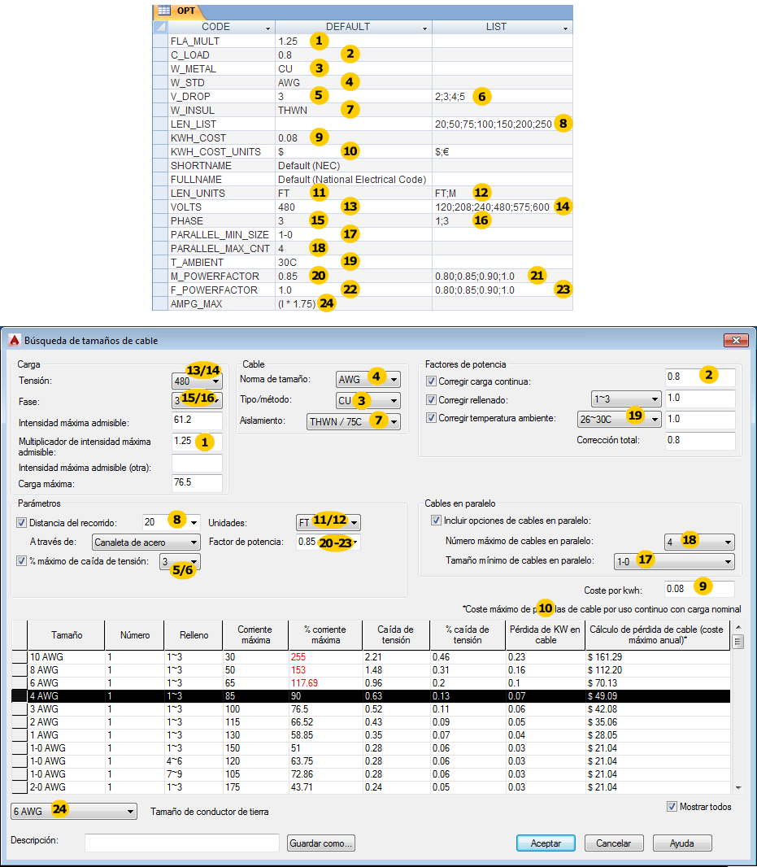Uncheck the Mostrar todos checkbox
The width and height of the screenshot is (757, 867).
672,807
